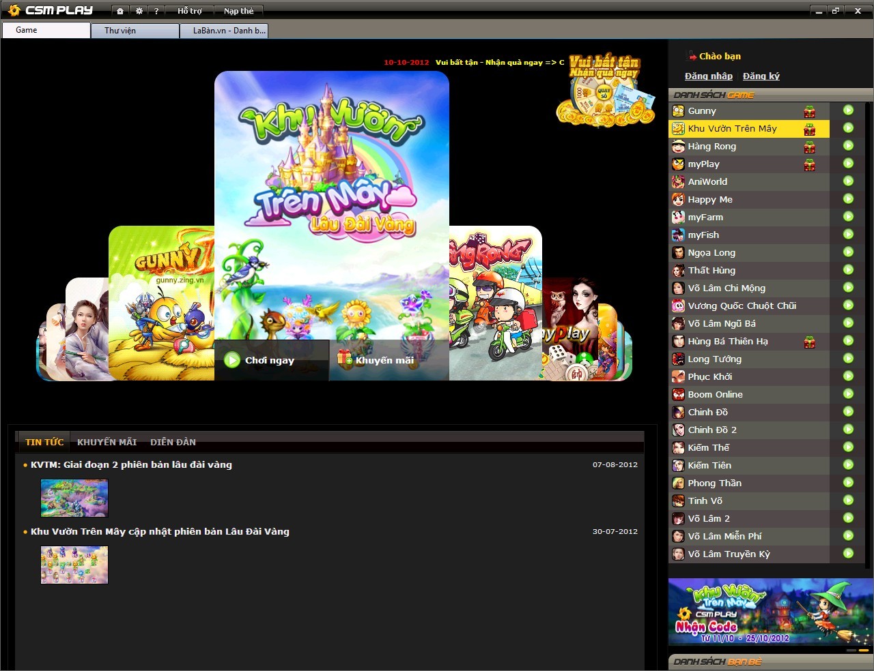Open news Khu Vườn Trên Mây cập nhật headline
Image resolution: width=874 pixels, height=671 pixels.
tap(160, 532)
